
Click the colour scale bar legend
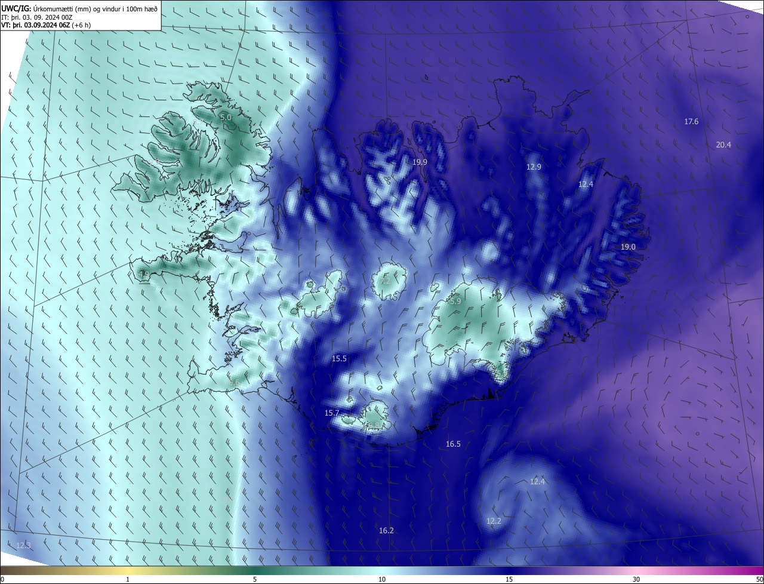tap(382, 570)
